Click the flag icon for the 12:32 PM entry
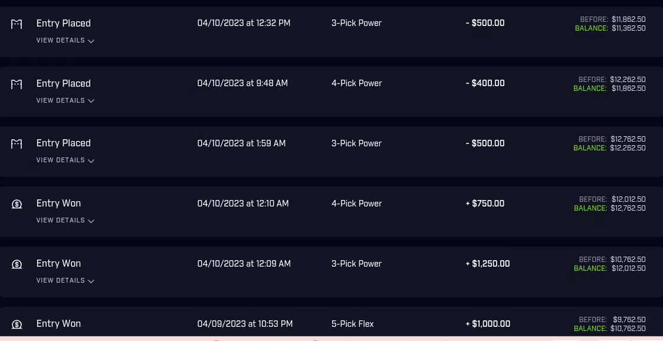Image resolution: width=663 pixels, height=341 pixels. 17,24
